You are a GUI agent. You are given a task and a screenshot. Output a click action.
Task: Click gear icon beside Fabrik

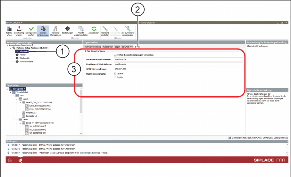[17, 55]
